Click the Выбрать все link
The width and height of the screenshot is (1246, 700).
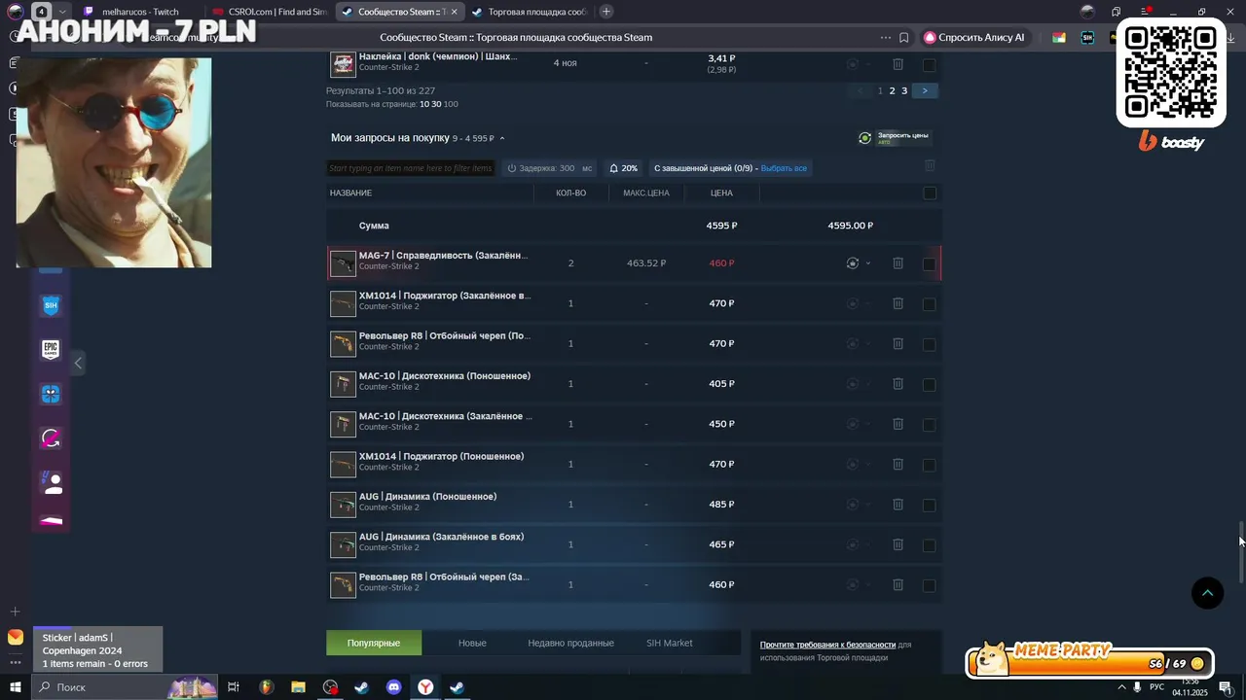(x=784, y=168)
